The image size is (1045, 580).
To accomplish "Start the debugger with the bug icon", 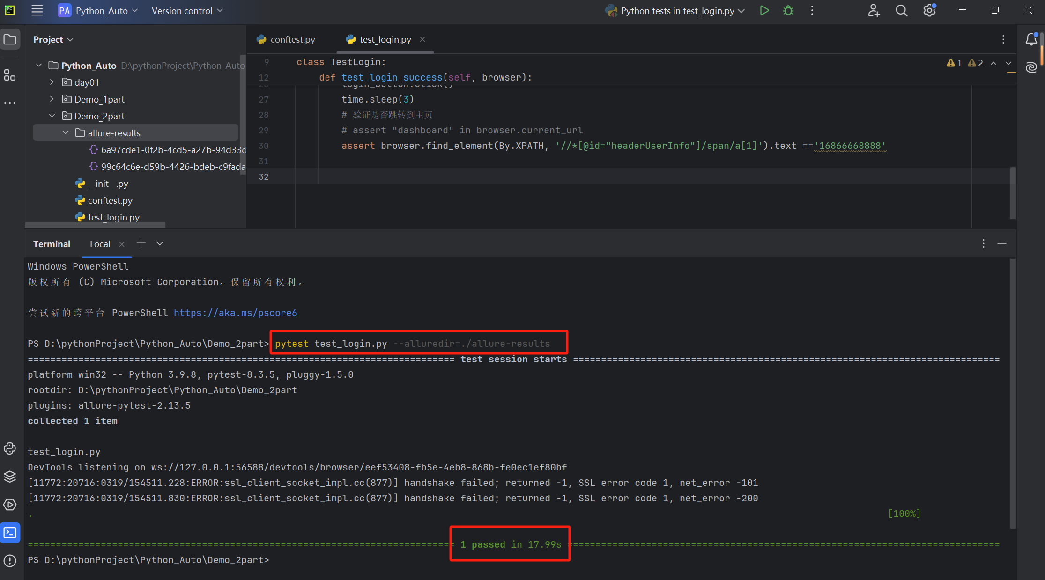I will click(x=788, y=10).
